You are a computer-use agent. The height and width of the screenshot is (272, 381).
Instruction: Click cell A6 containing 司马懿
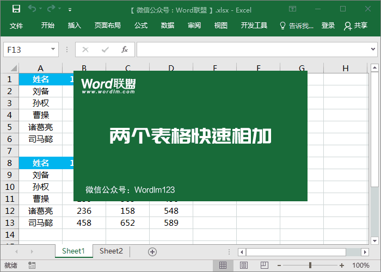[41, 139]
